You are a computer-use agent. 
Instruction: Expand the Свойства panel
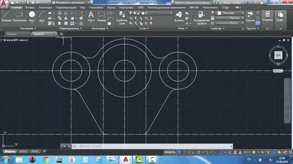pos(217,28)
